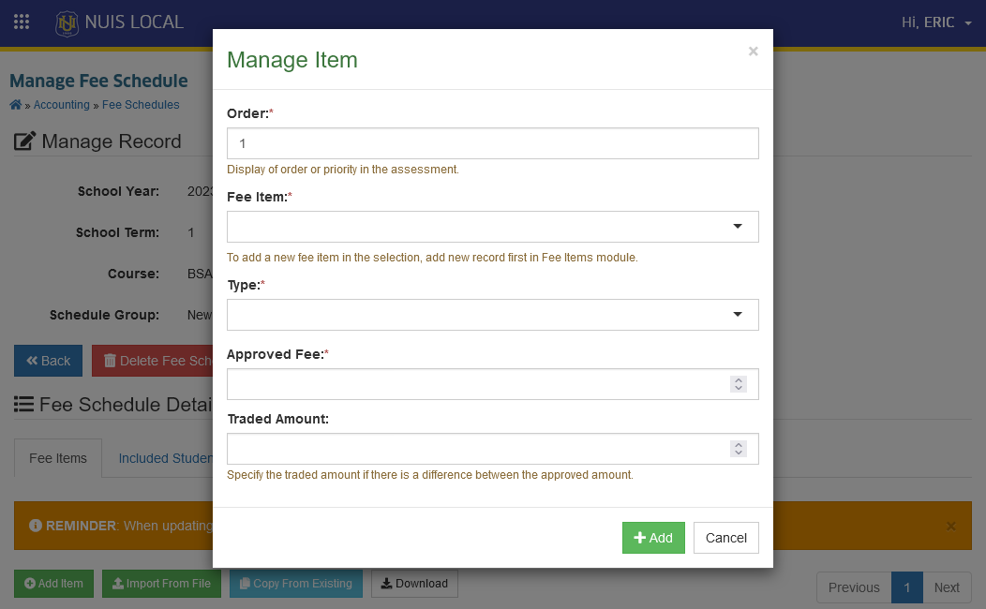Viewport: 986px width, 609px height.
Task: Click the School Year label
Action: pyautogui.click(x=118, y=192)
